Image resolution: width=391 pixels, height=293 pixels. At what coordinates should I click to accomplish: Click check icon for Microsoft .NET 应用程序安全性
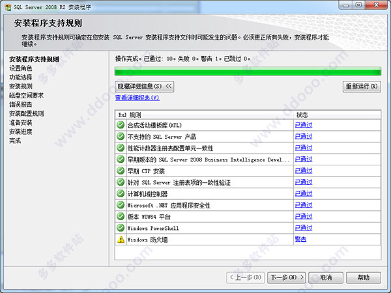point(121,205)
